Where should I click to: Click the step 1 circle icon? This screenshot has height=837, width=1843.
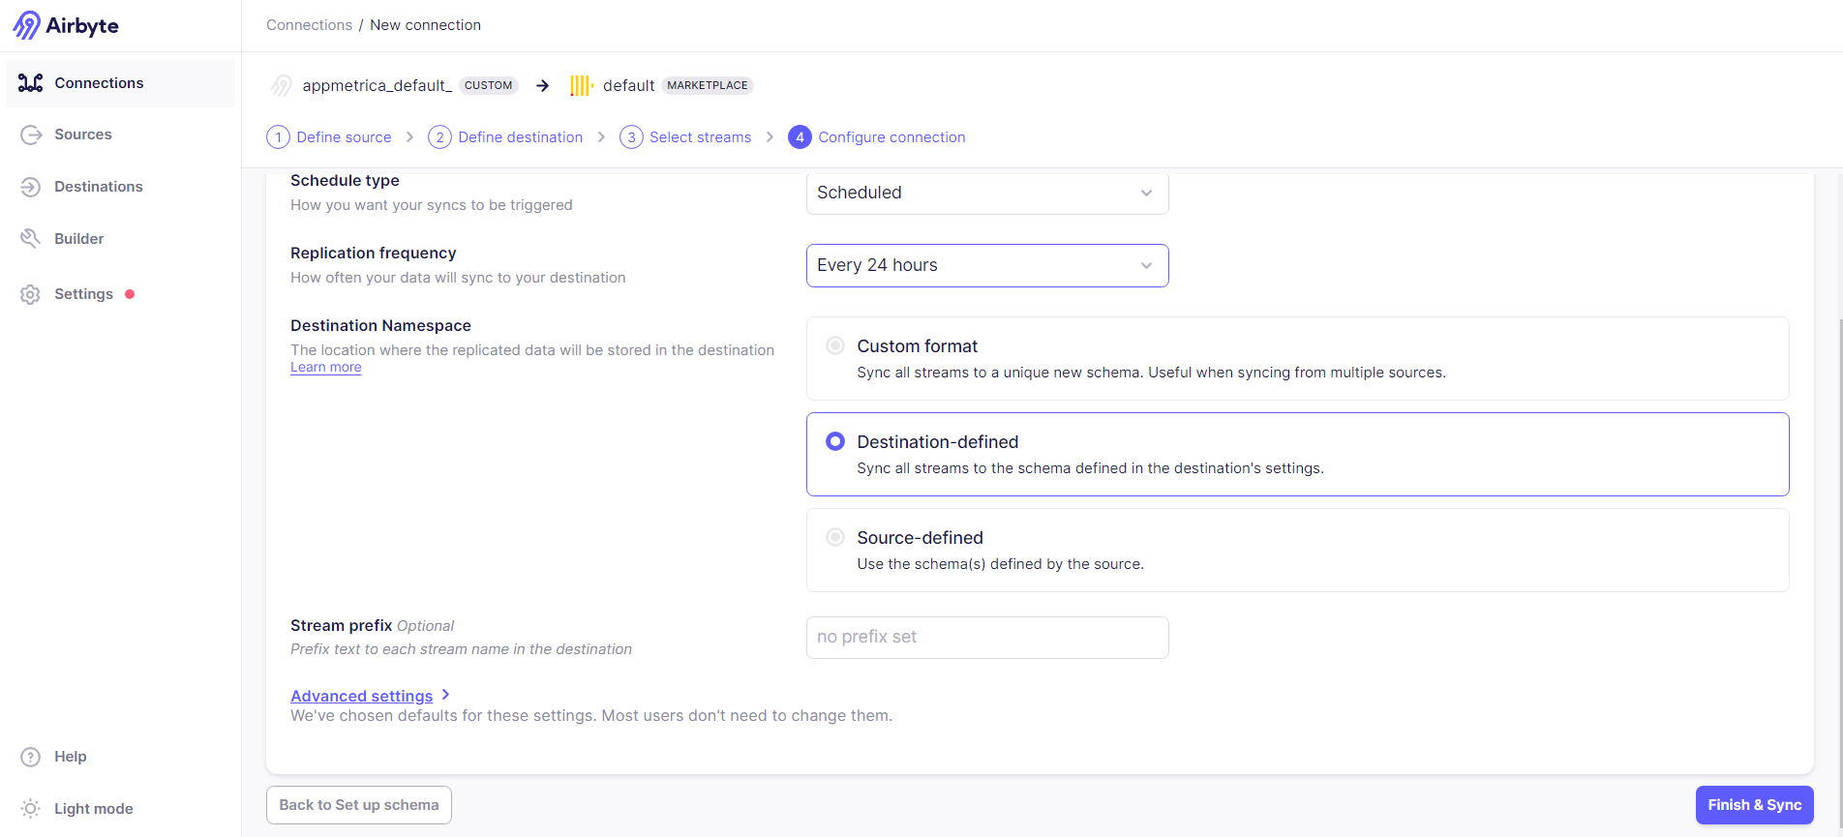pyautogui.click(x=278, y=137)
